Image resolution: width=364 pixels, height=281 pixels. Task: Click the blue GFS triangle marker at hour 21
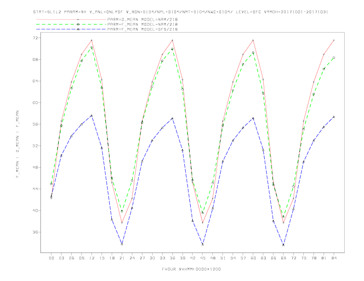[122, 244]
